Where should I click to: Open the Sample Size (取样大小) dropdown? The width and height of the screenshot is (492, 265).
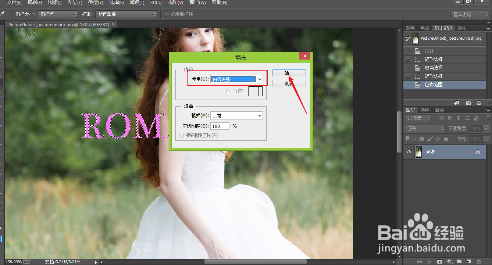pyautogui.click(x=58, y=14)
